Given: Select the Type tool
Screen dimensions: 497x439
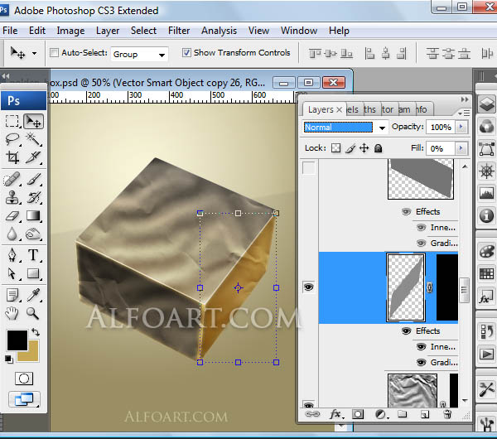Looking at the screenshot, I should coord(33,255).
